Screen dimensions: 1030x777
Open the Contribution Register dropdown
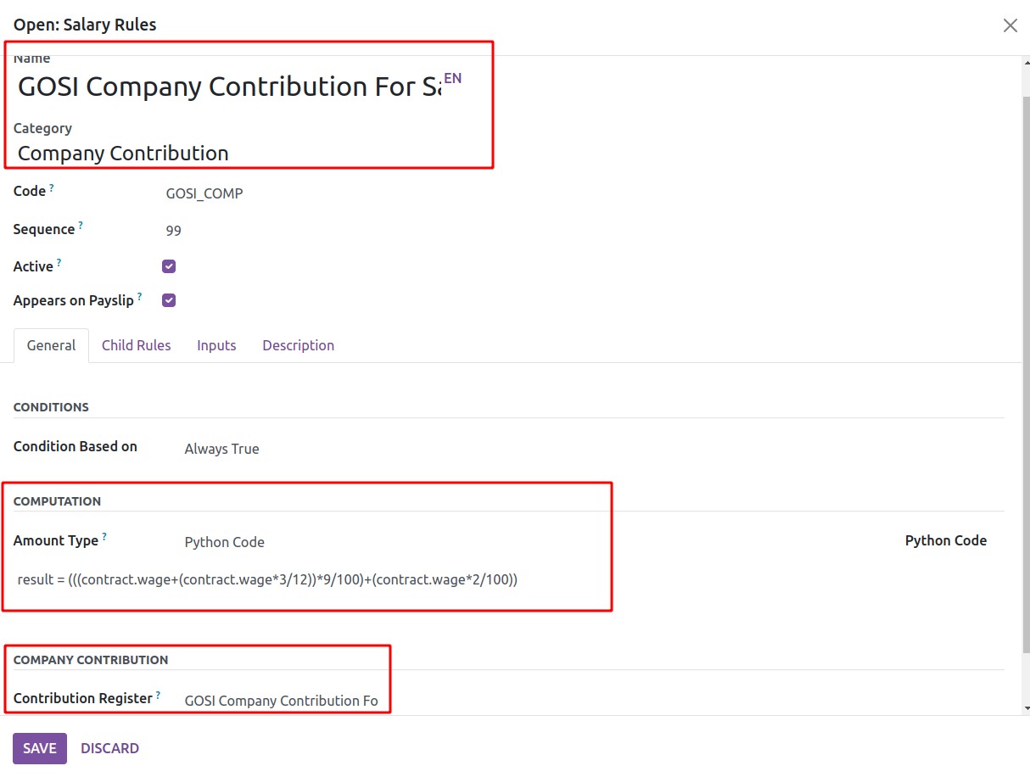coord(281,701)
